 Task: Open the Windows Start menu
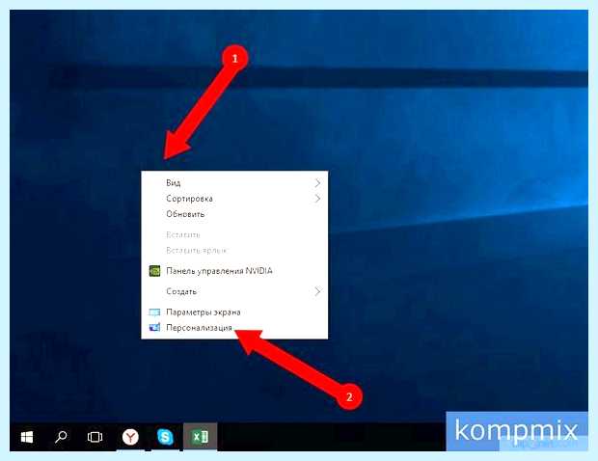pos(27,437)
